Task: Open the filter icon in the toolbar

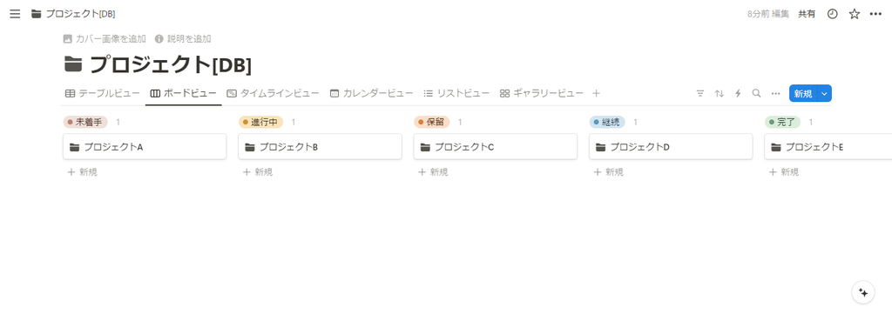Action: pos(700,93)
